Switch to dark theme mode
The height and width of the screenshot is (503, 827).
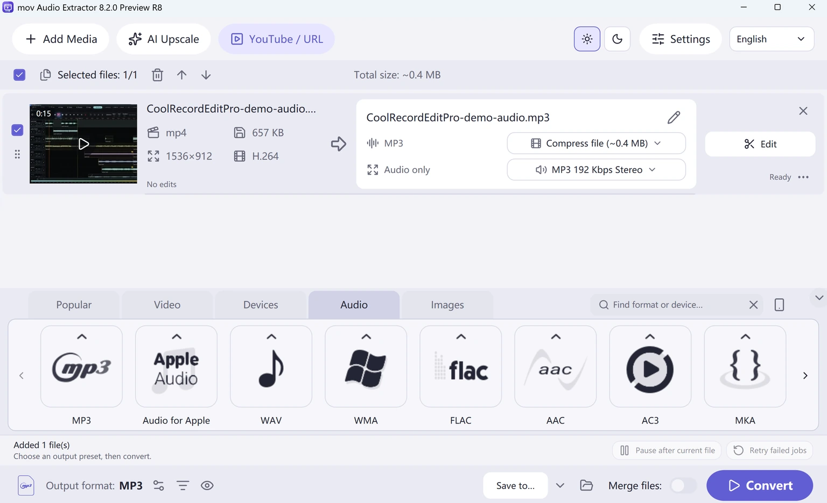click(x=617, y=39)
